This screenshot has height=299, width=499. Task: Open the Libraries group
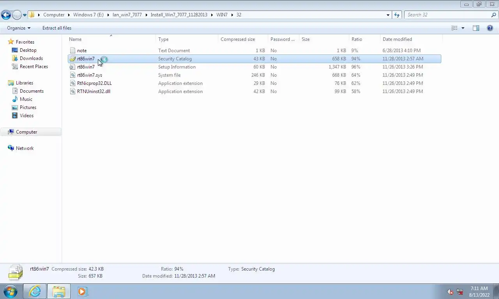click(x=24, y=83)
